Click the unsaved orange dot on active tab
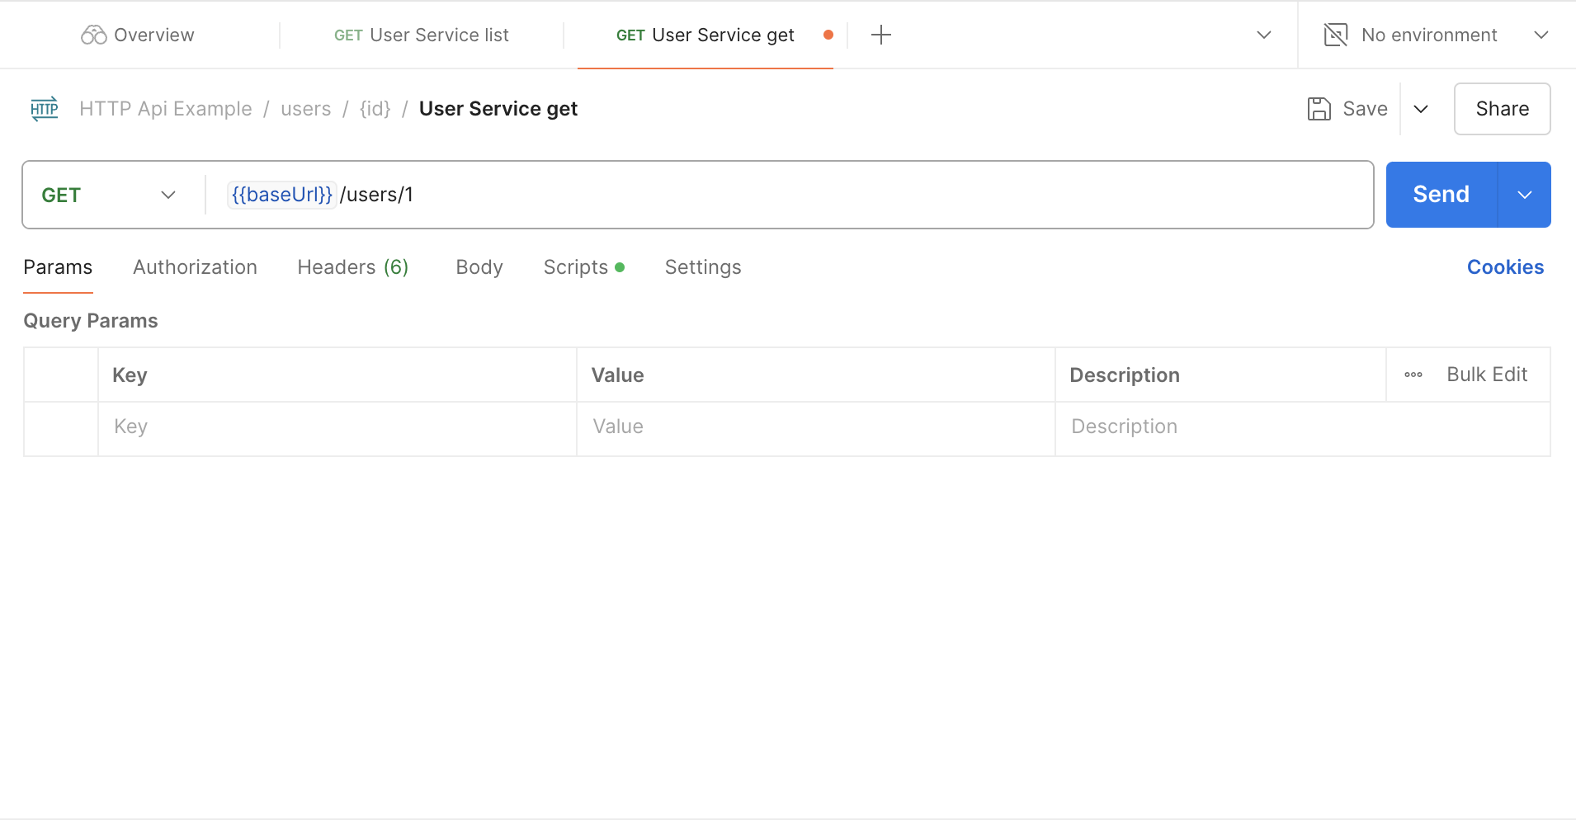1576x825 pixels. 828,35
